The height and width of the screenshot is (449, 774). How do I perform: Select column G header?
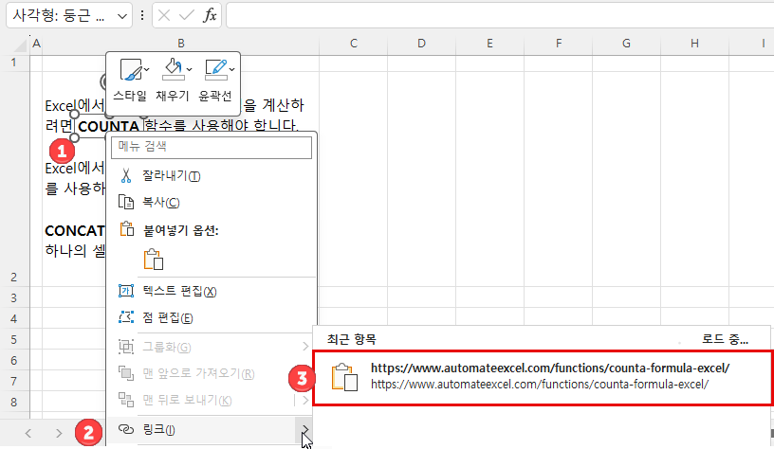coord(626,44)
